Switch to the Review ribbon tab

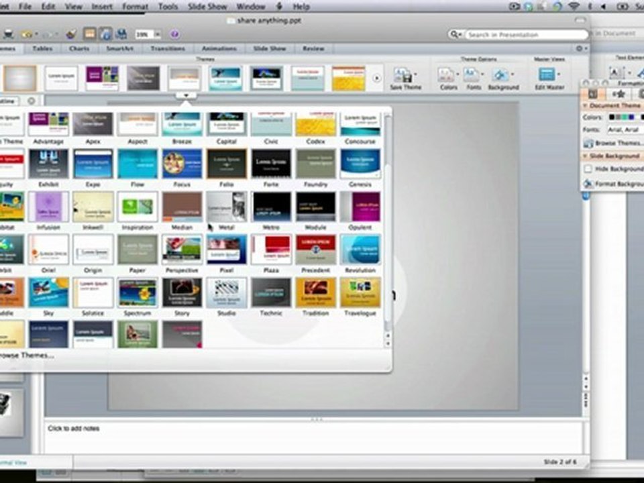(x=313, y=48)
